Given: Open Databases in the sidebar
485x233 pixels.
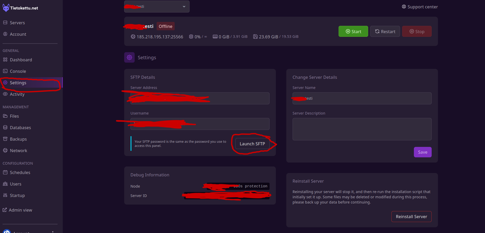Looking at the screenshot, I should 20,128.
